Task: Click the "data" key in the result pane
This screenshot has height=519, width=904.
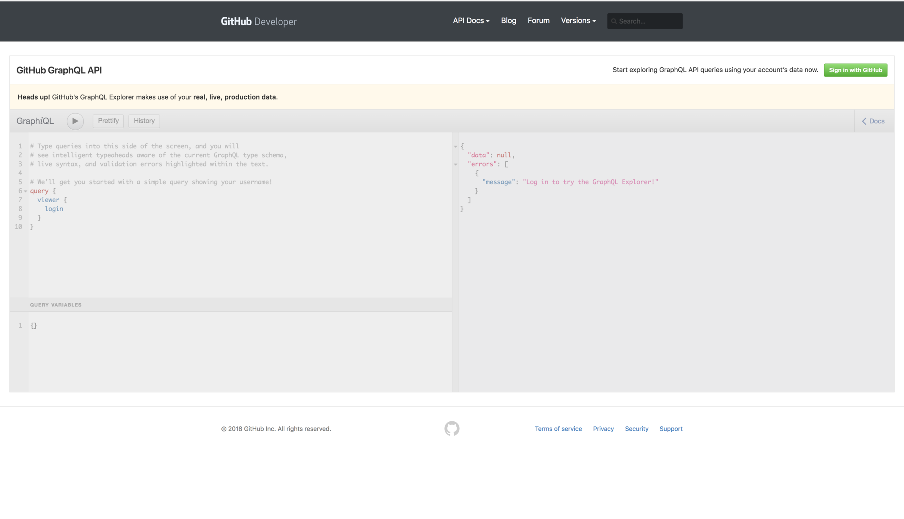Action: pos(478,155)
